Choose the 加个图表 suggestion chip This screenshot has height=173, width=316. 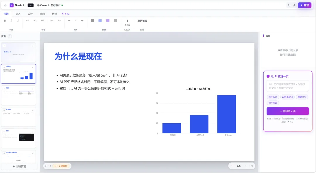pyautogui.click(x=273, y=103)
